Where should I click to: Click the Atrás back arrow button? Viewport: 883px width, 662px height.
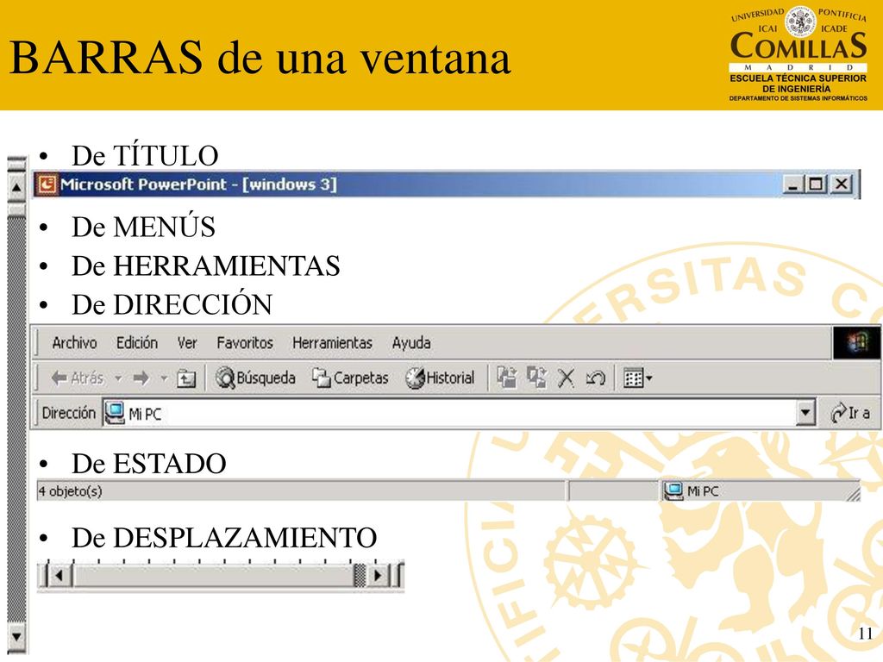77,378
